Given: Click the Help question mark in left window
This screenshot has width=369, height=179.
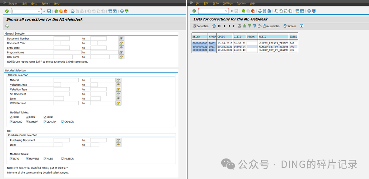Looking at the screenshot, I should 122,11.
